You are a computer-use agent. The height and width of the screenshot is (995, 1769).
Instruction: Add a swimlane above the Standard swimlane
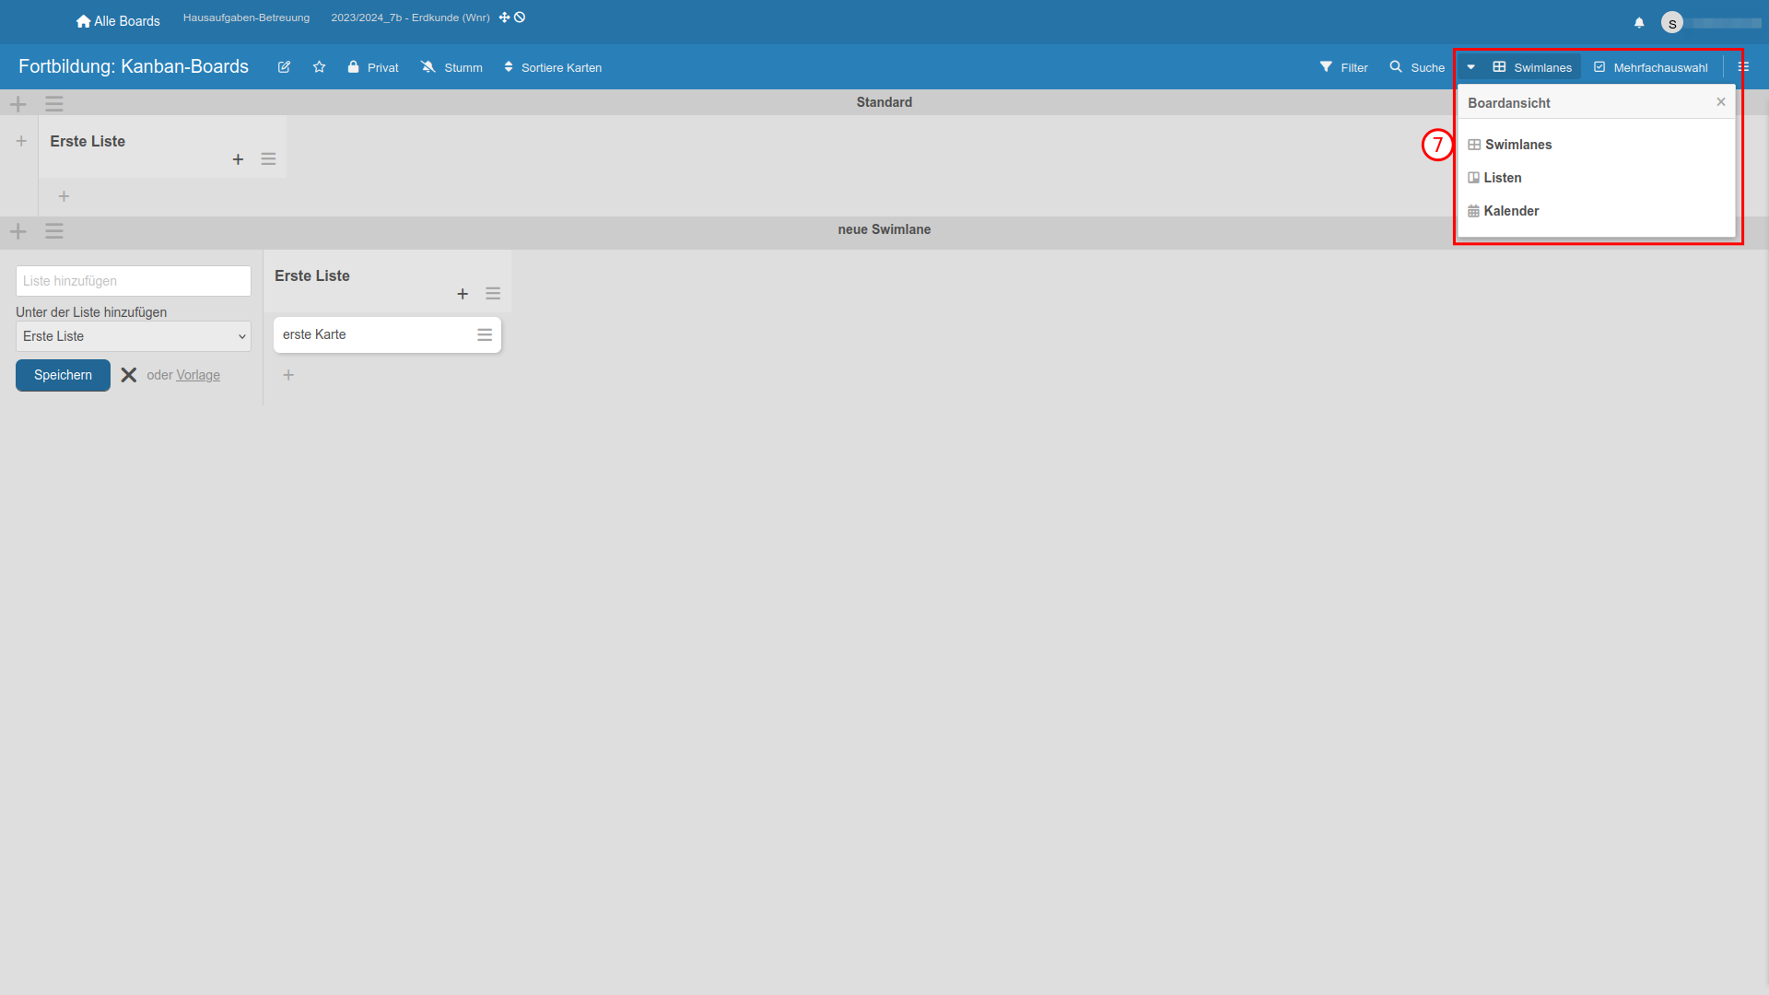pyautogui.click(x=18, y=103)
